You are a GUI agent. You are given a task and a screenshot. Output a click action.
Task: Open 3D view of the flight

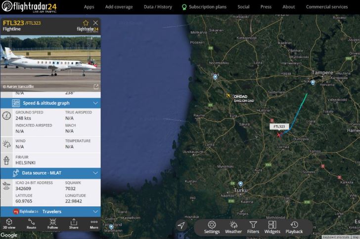pyautogui.click(x=9, y=224)
